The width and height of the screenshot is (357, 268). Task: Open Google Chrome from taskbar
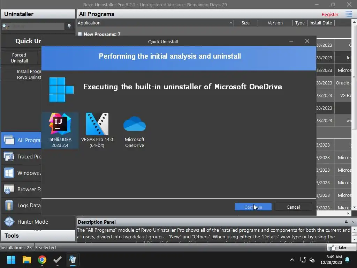(x=42, y=260)
